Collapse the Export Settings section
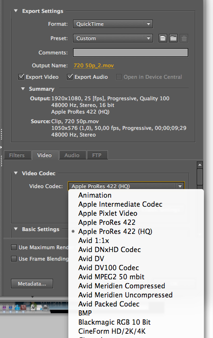Viewport: 213px width, 338px height. point(16,11)
